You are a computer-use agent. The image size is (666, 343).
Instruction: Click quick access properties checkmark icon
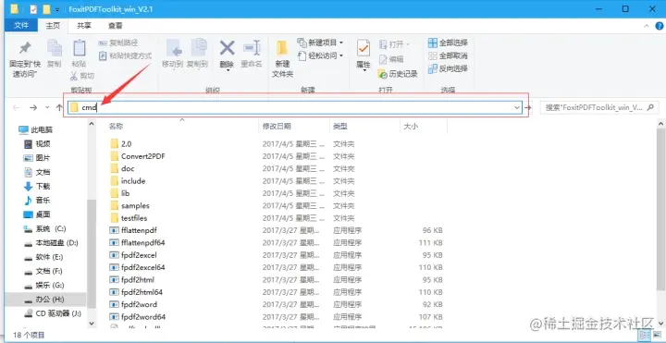coord(33,9)
